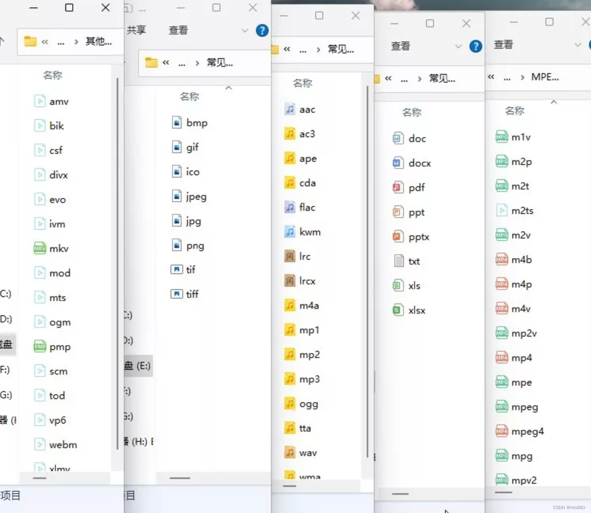Select the mkv file icon
Viewport: 591px width, 513px height.
pos(40,248)
